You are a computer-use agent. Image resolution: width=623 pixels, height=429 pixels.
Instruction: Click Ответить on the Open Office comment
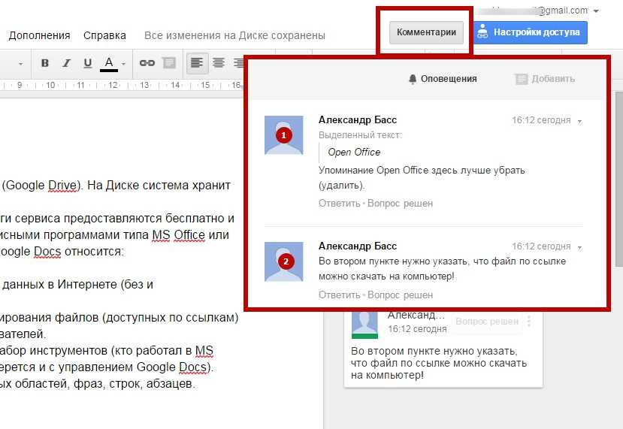click(x=339, y=203)
